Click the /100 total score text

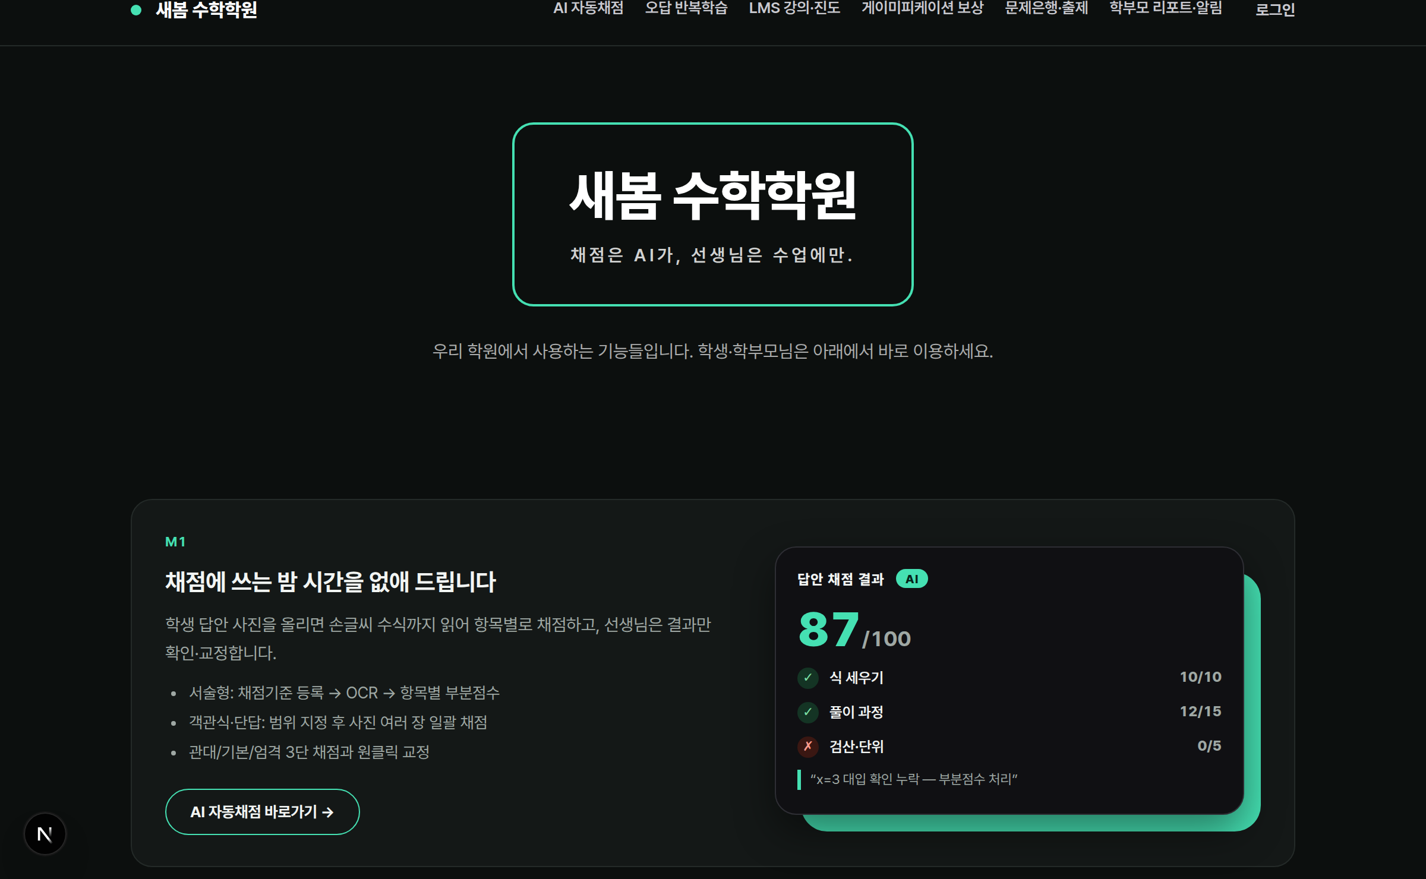pos(886,639)
